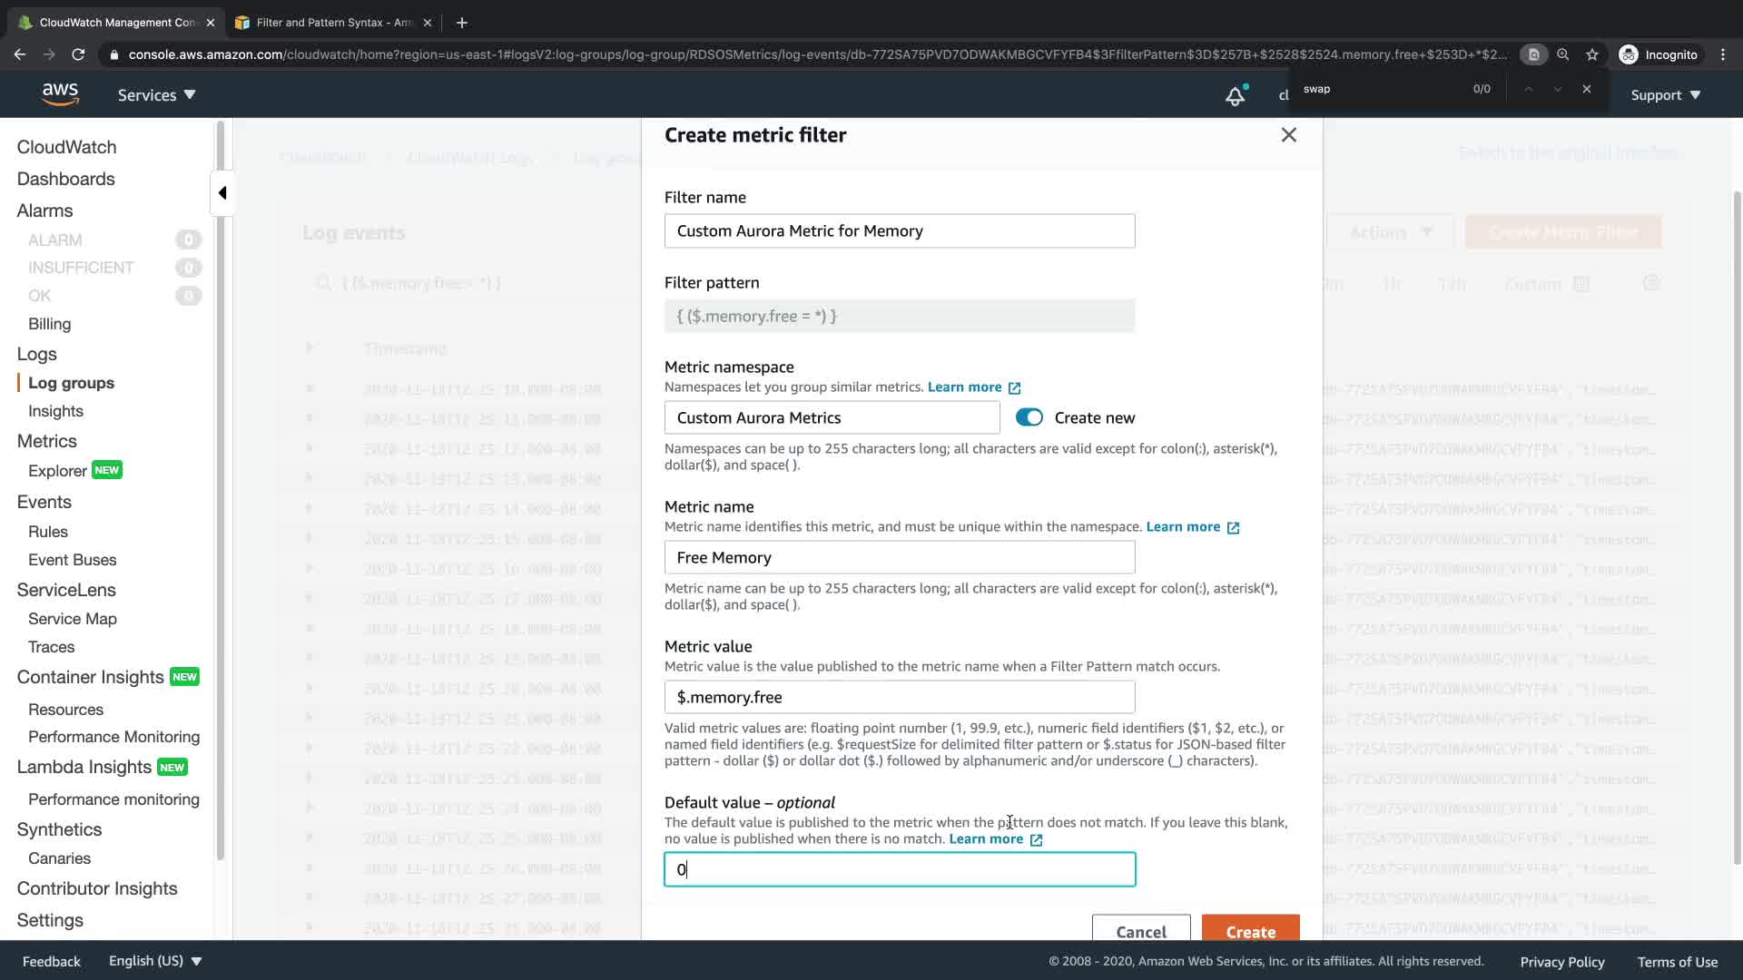
Task: Collapse the left navigation sidebar arrow
Action: (x=222, y=192)
